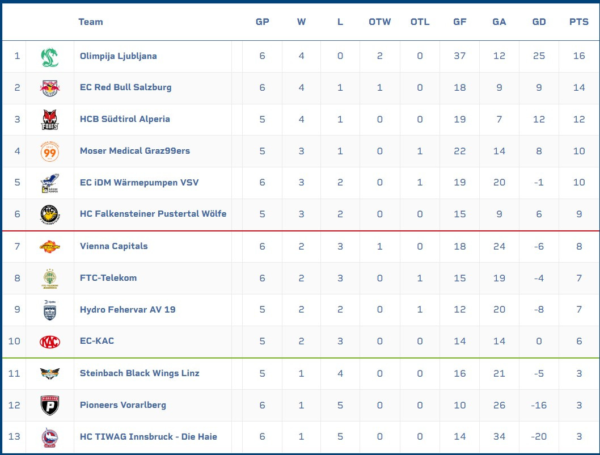Click Olimpija Ljubljana's 16 points cell
Image resolution: width=600 pixels, height=455 pixels.
578,56
